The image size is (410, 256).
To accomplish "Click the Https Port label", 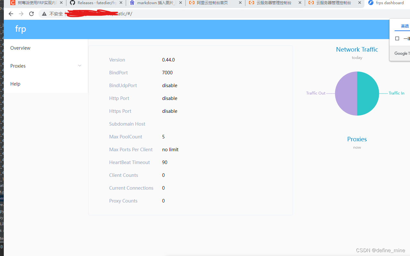I will (120, 111).
